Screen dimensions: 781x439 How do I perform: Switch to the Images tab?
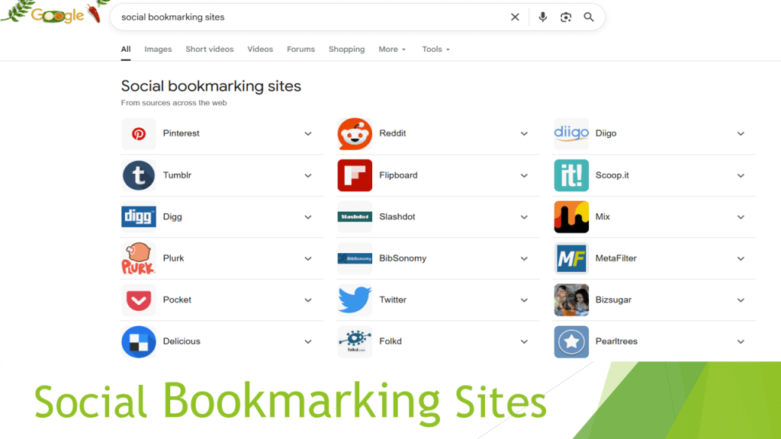tap(158, 50)
